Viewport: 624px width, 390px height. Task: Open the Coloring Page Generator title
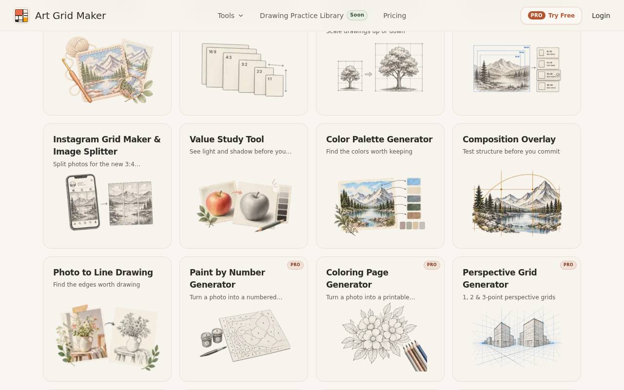(357, 278)
